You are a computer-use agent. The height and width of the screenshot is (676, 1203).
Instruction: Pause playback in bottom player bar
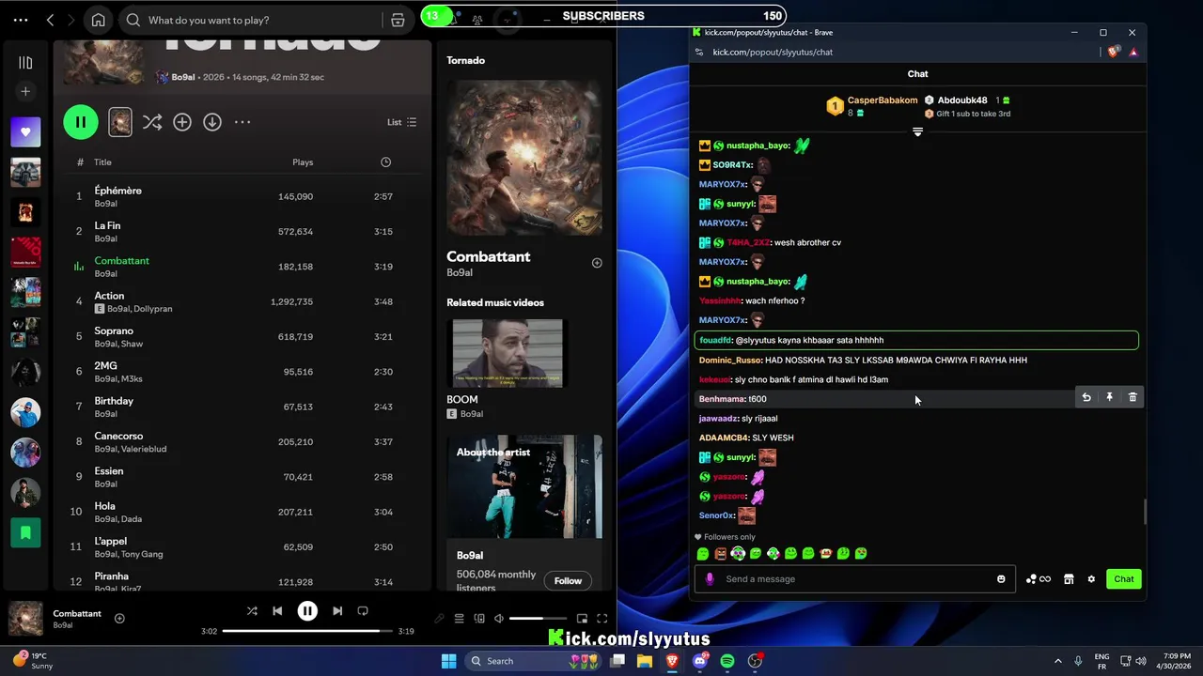point(307,611)
